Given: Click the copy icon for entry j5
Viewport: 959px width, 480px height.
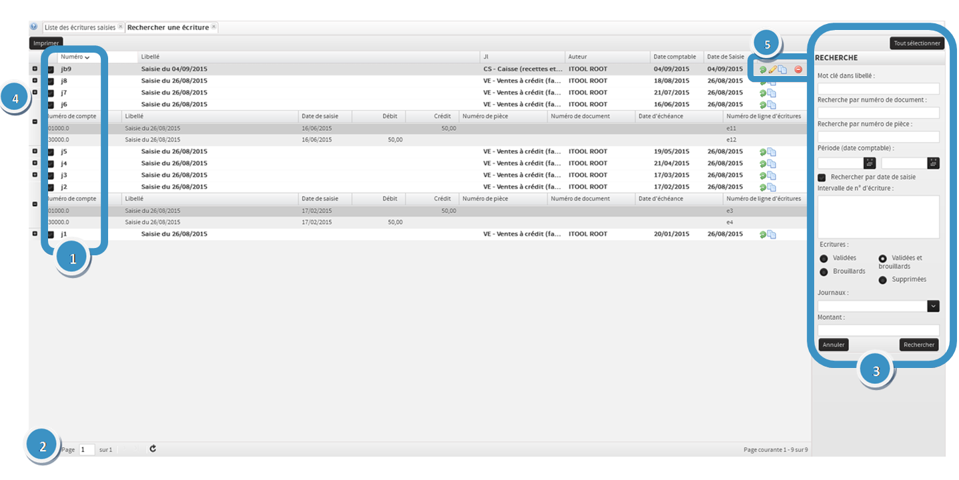Looking at the screenshot, I should pos(772,152).
